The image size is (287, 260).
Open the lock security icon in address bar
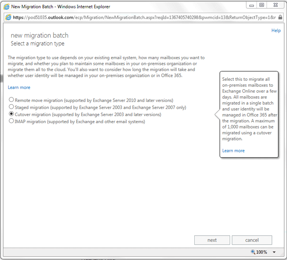[x=280, y=17]
